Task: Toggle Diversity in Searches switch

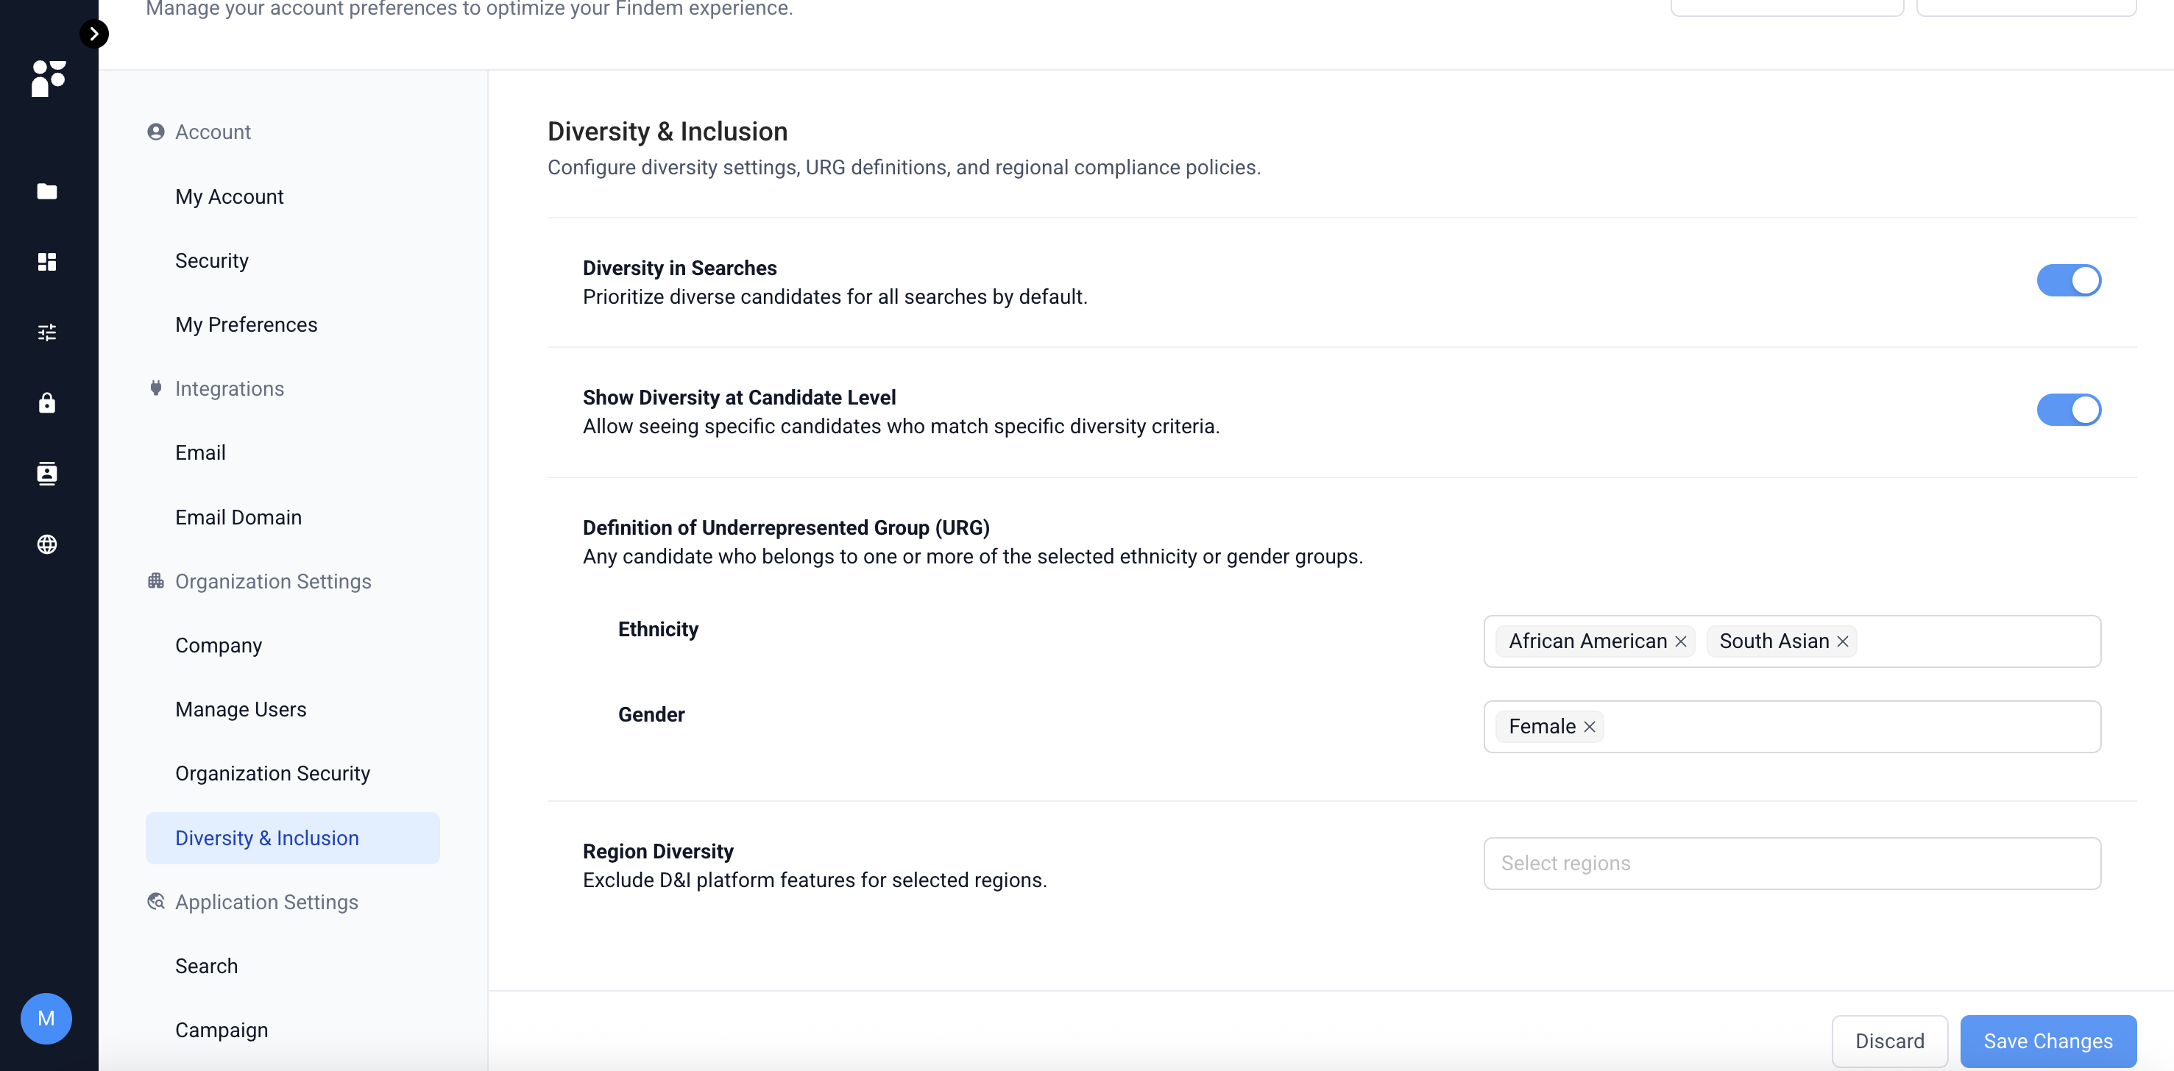Action: click(2069, 280)
